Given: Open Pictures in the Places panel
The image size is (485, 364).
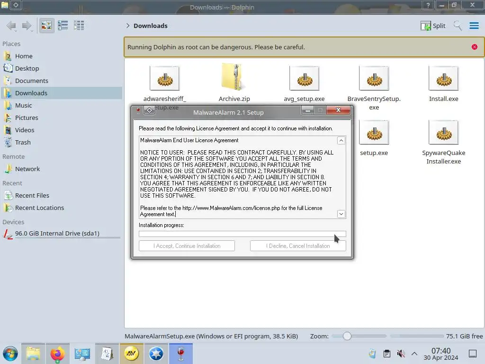Looking at the screenshot, I should 61,118.
